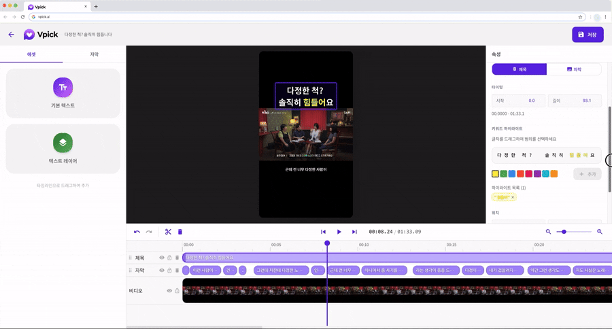This screenshot has width=612, height=329.
Task: Switch to the 자막 tab in left panel
Action: [x=94, y=54]
